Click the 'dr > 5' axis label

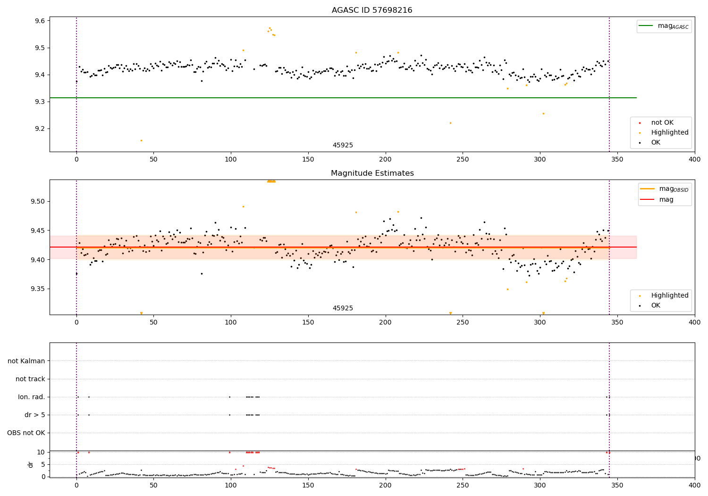tap(35, 415)
